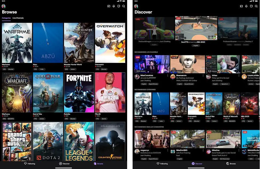Play ProfessorBroman's Destiny 2 stream thumbnail
The width and height of the screenshot is (260, 169).
click(238, 28)
